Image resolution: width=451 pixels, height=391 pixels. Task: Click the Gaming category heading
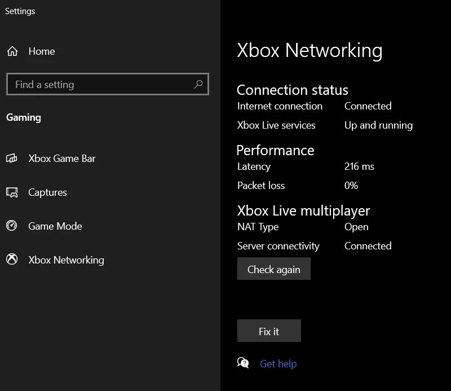tap(24, 118)
